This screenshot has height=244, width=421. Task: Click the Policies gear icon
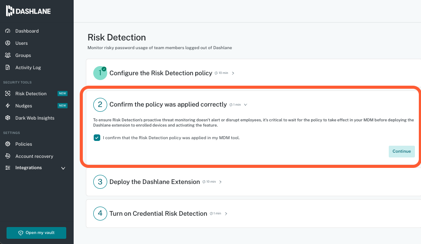tap(7, 144)
